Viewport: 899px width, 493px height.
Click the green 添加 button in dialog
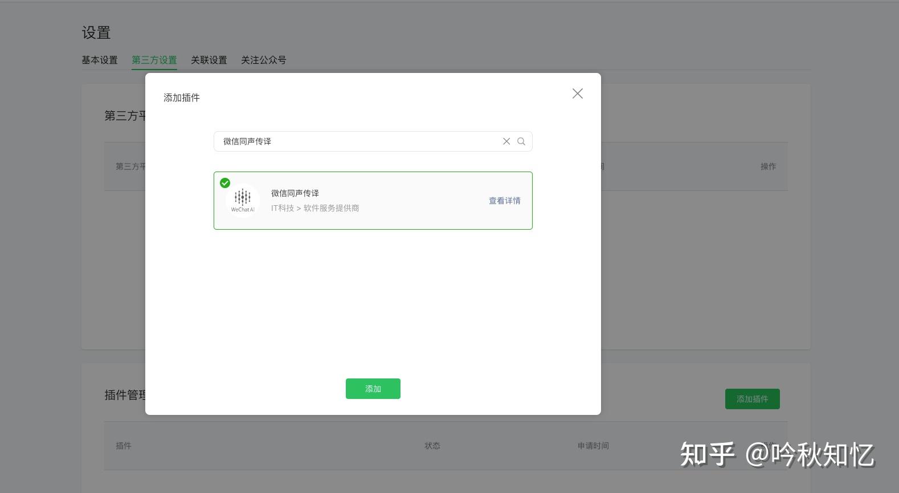[373, 389]
